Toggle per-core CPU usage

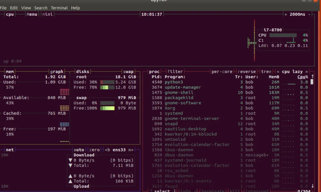point(222,71)
